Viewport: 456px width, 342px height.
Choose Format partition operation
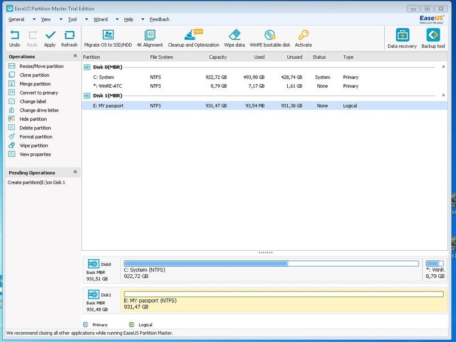pyautogui.click(x=36, y=137)
